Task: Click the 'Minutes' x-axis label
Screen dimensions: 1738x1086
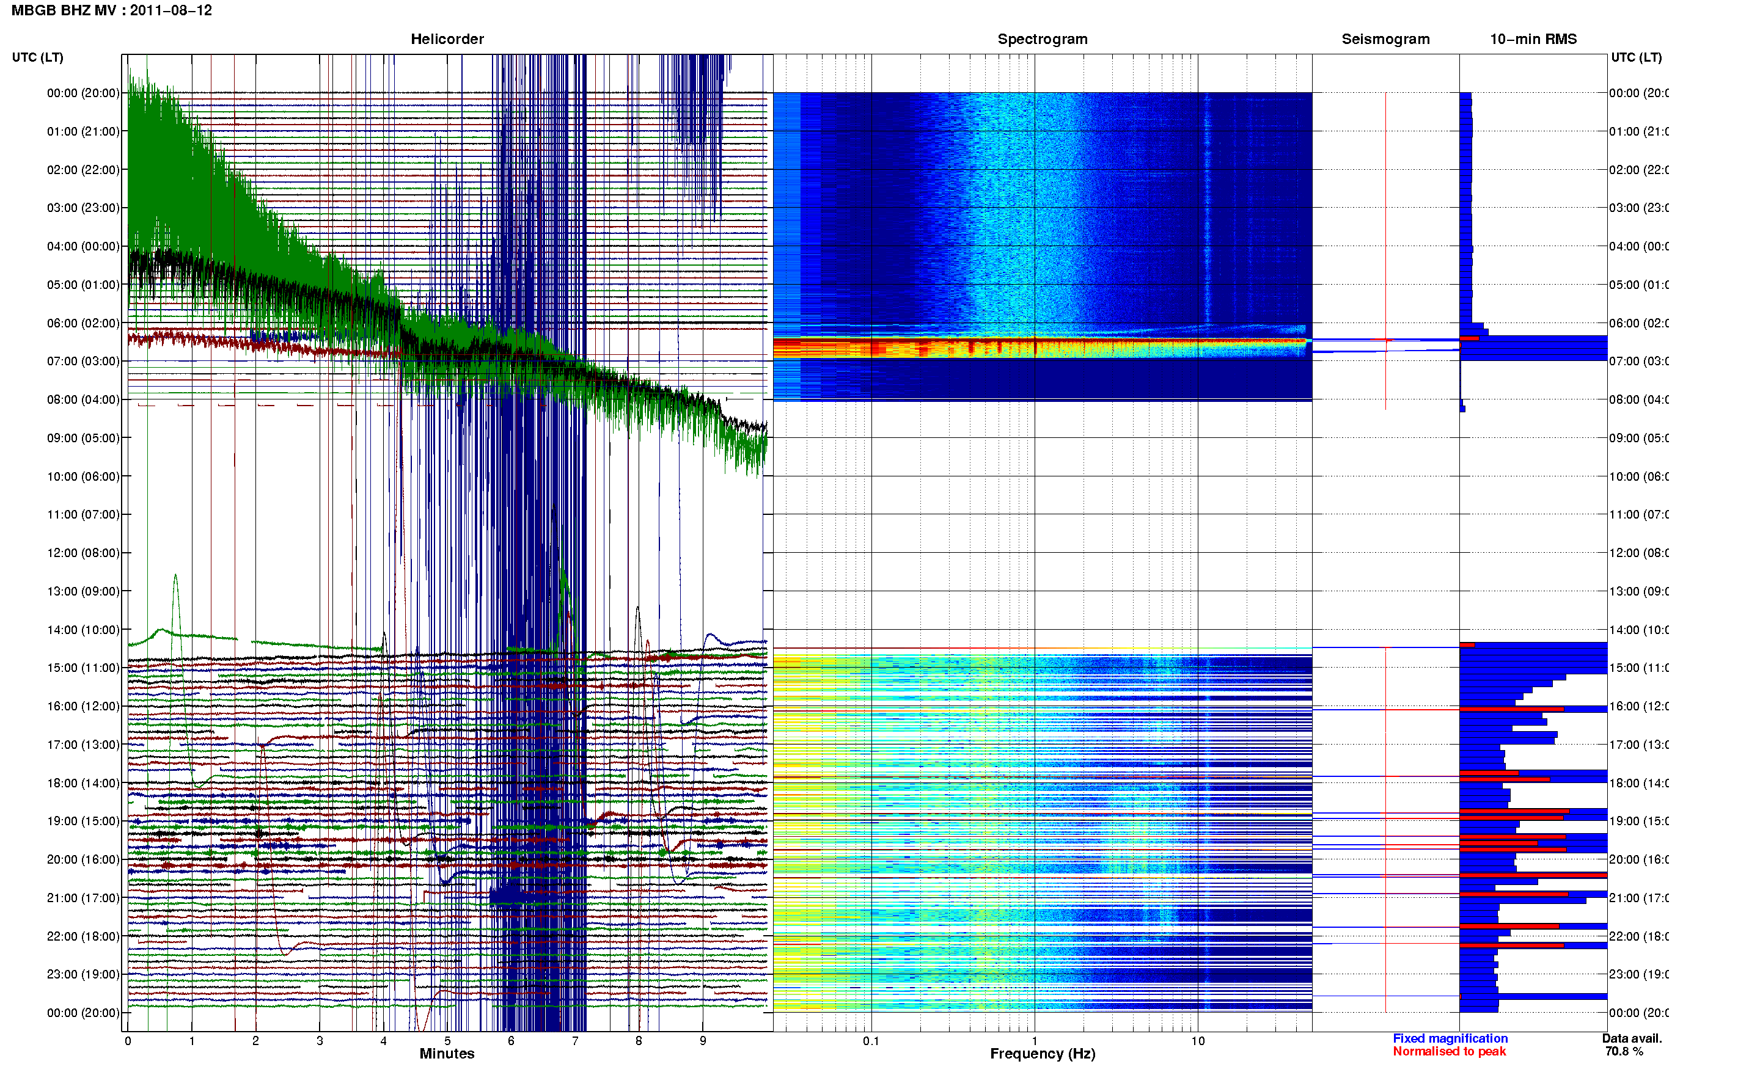Action: [x=447, y=1054]
